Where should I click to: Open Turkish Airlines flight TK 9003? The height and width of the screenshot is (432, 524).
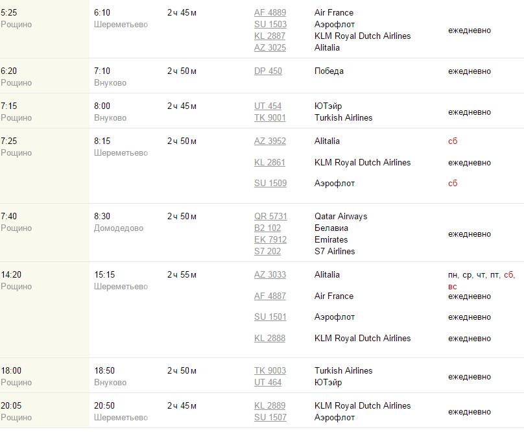coord(270,371)
